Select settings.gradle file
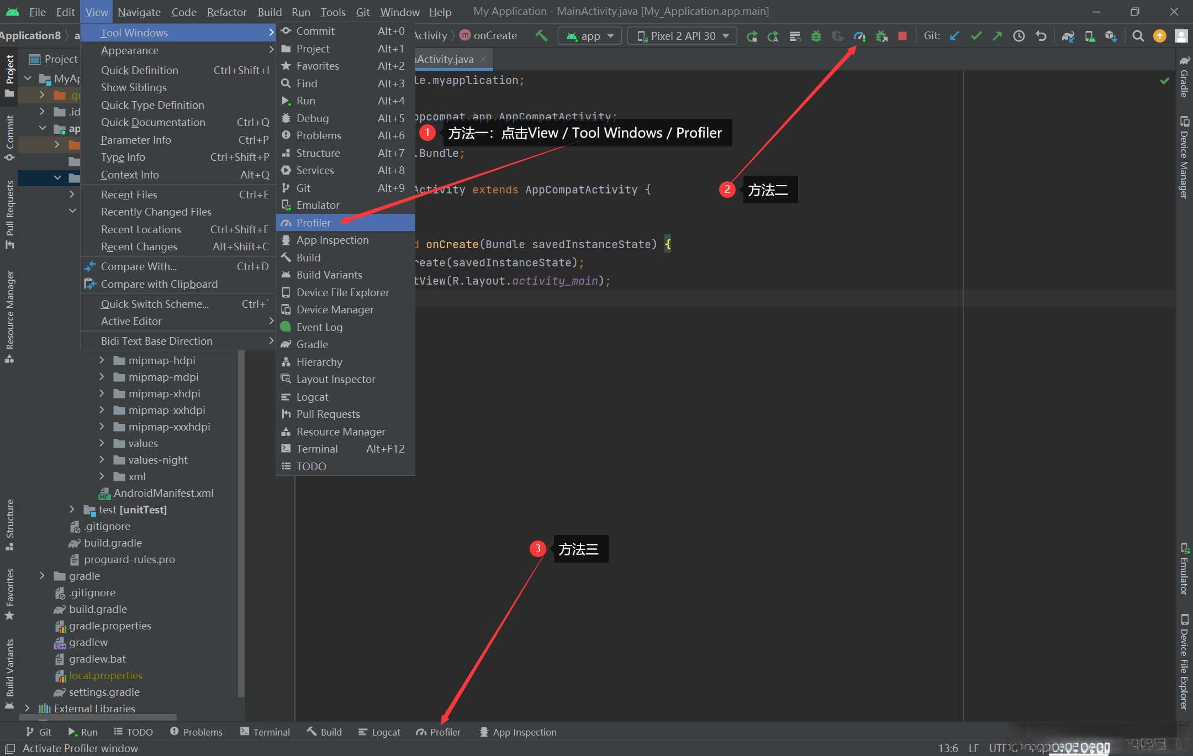 click(97, 692)
